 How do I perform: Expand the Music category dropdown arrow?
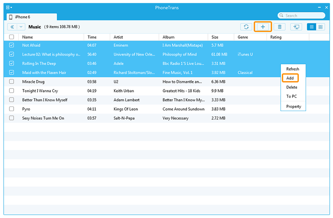(x=21, y=27)
